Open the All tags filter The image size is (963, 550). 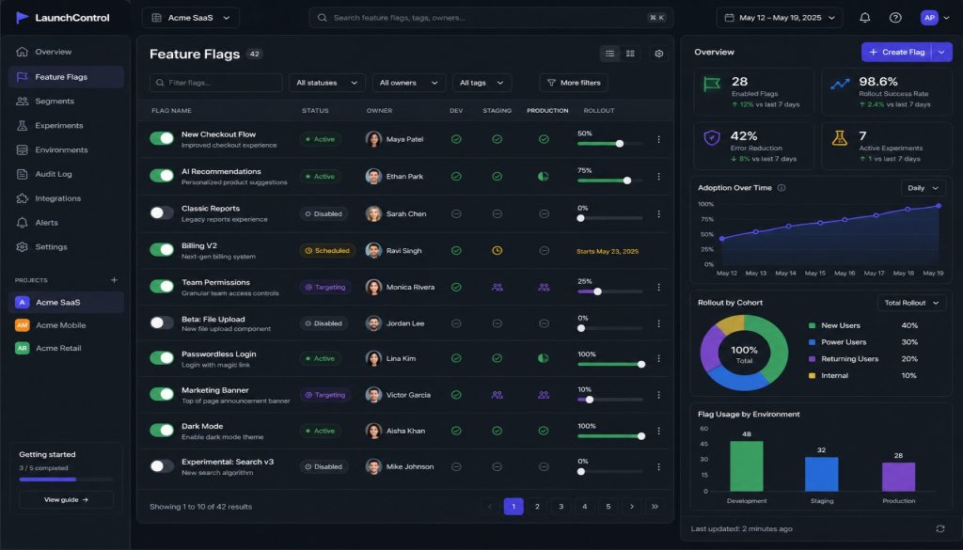481,83
